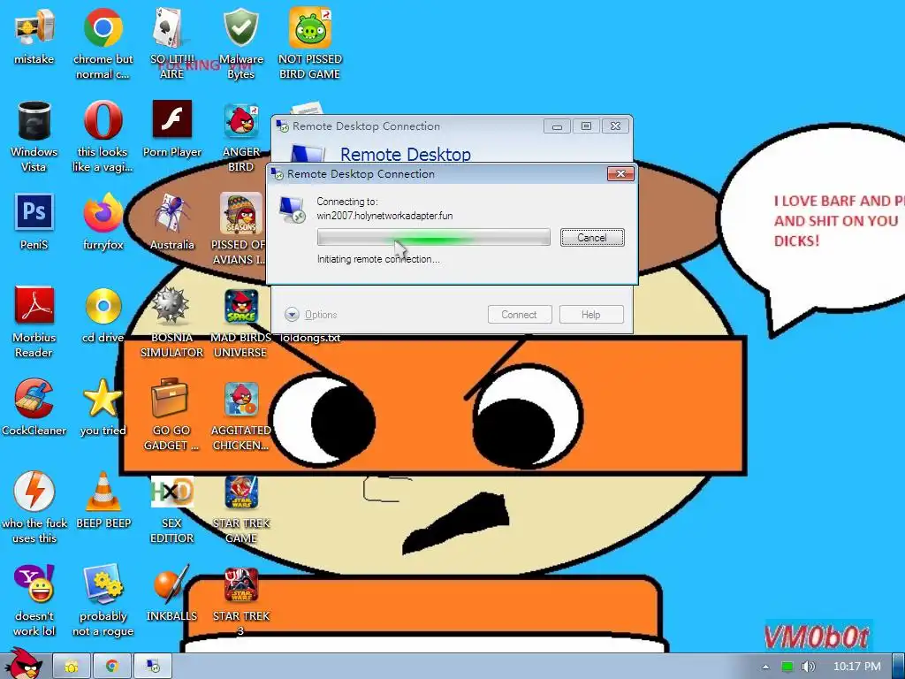
Task: Open the volume speaker tray icon
Action: [809, 667]
